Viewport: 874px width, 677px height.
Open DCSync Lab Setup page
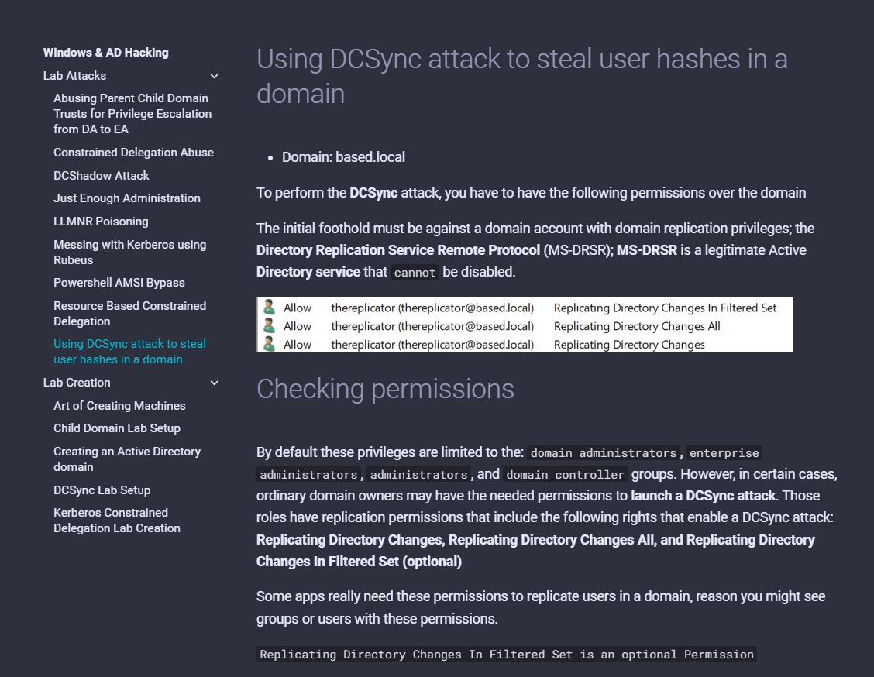point(102,490)
